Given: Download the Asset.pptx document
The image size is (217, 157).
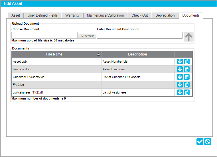Looking at the screenshot, I should point(180,61).
